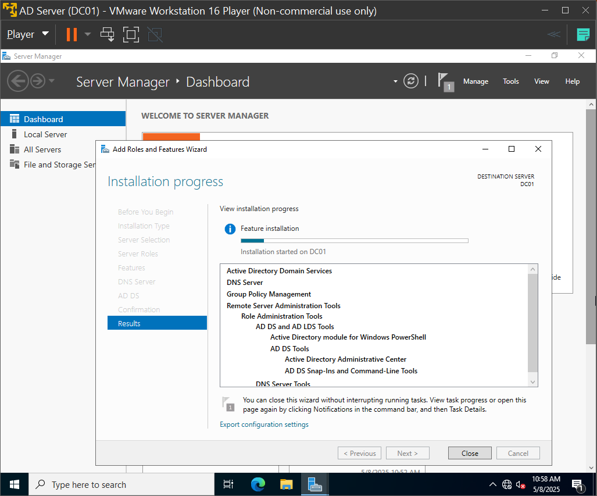This screenshot has height=496, width=597.
Task: Expand dropdown arrow left of refresh icon
Action: 395,81
